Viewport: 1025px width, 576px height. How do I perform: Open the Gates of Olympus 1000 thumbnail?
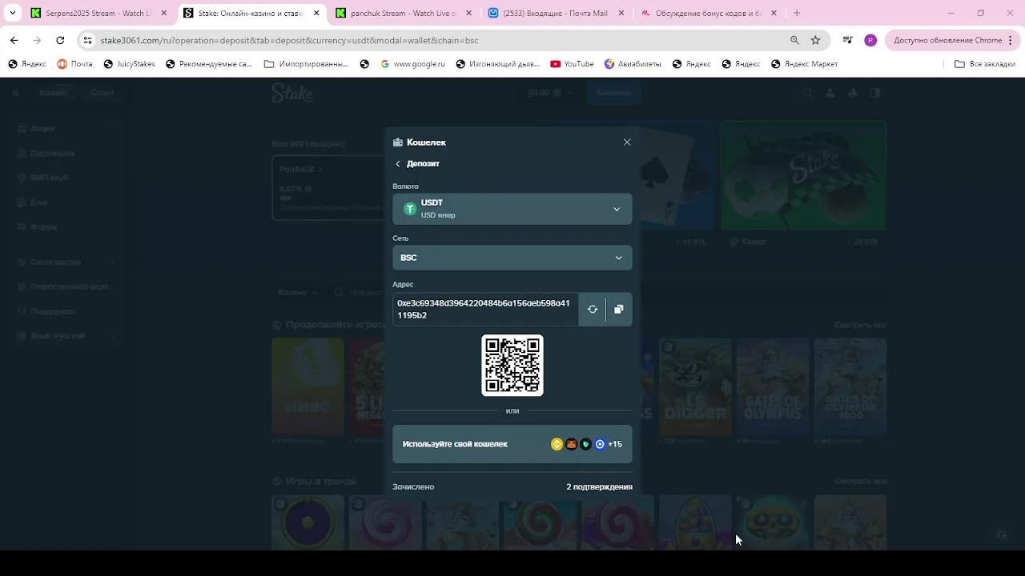click(850, 386)
